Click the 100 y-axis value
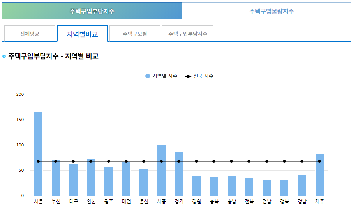351x217 pixels. point(20,145)
